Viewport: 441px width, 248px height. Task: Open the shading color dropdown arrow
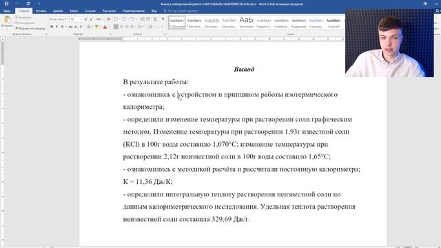(153, 26)
